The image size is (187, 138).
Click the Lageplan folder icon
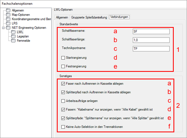[x=13, y=36]
